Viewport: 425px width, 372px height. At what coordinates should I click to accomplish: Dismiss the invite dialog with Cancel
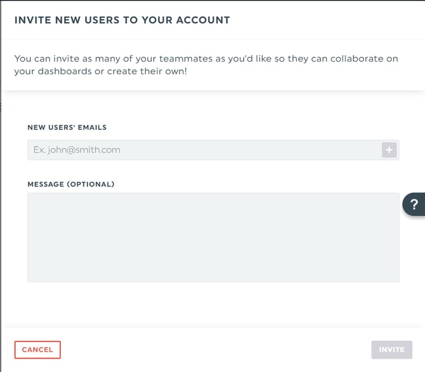click(37, 350)
